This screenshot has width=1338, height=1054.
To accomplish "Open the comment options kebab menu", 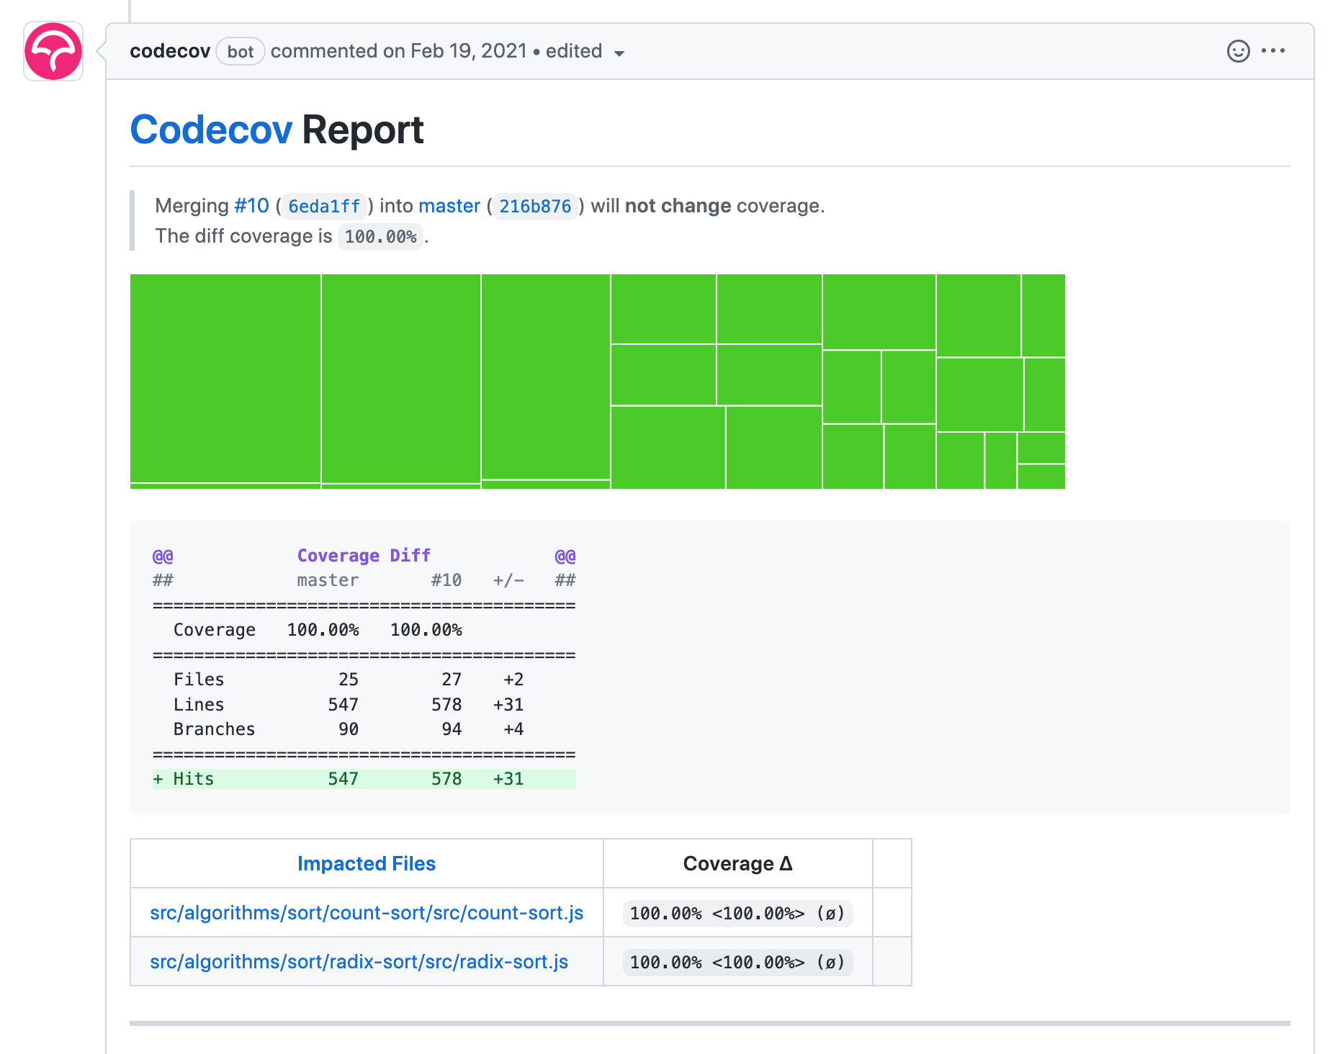I will 1273,50.
